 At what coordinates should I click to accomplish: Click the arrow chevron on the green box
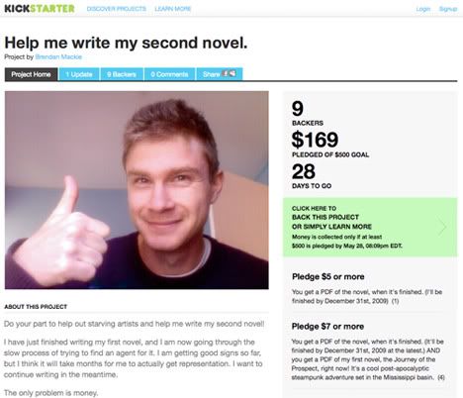[442, 227]
